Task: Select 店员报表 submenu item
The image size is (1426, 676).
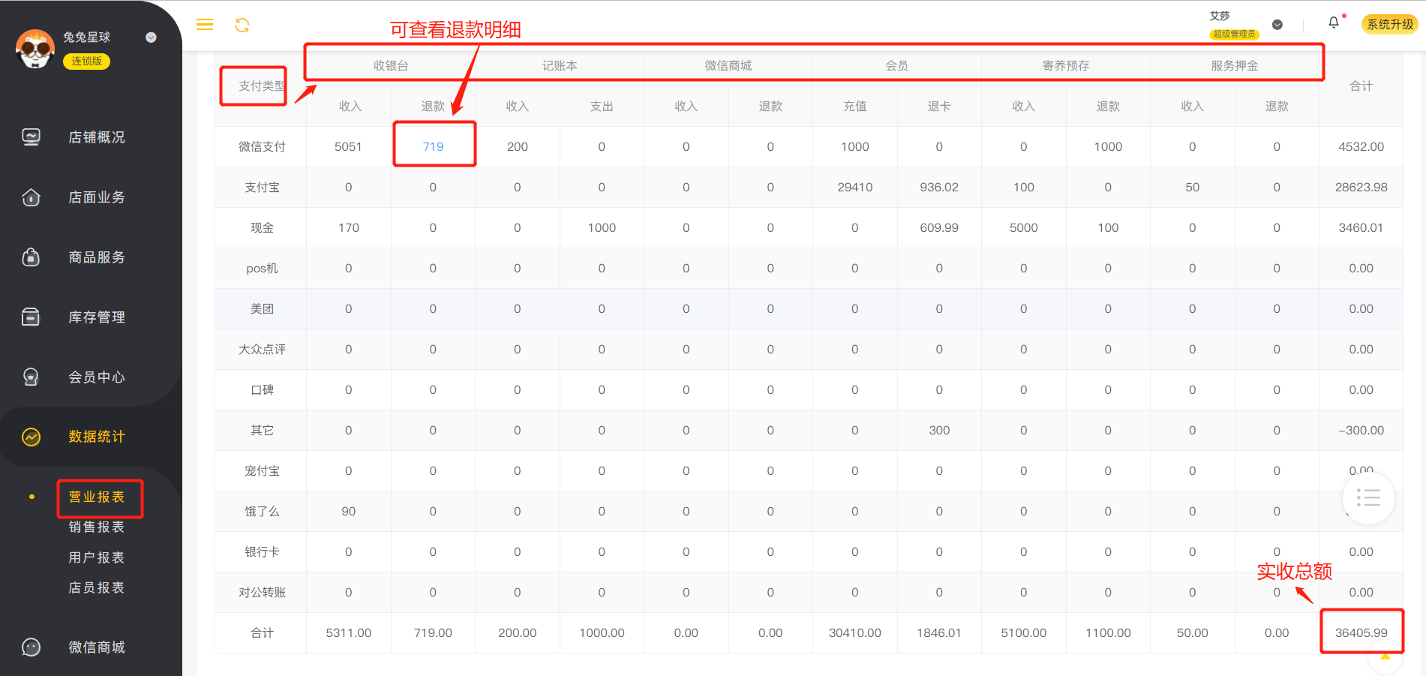Action: [97, 587]
